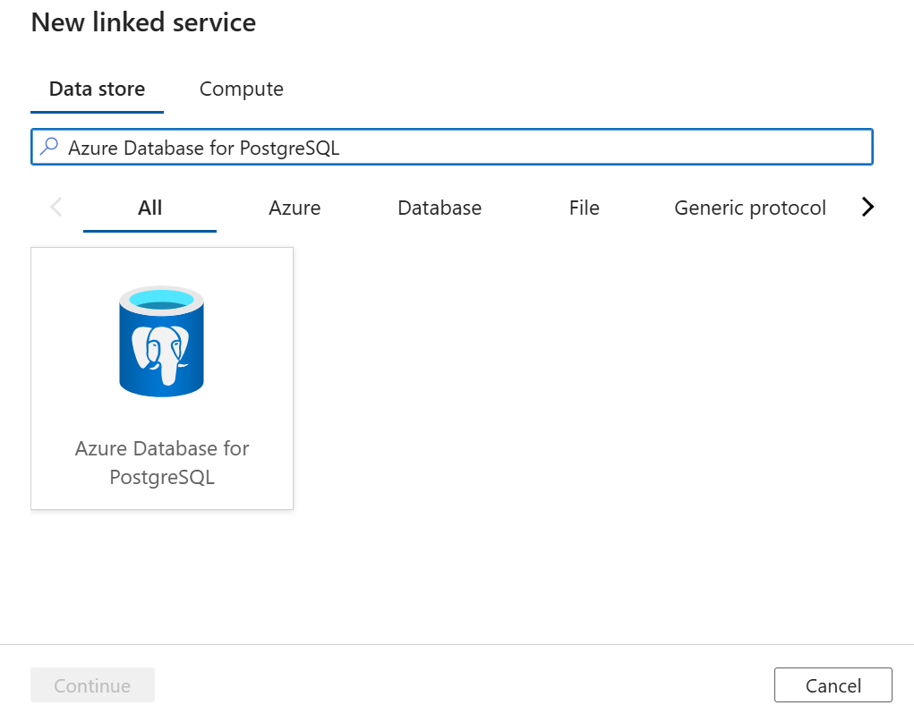
Task: Switch to the Data store tab
Action: pyautogui.click(x=97, y=89)
